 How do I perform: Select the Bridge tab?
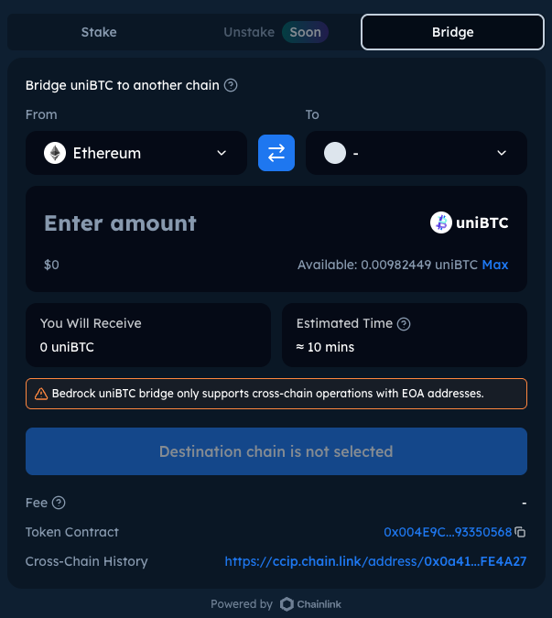point(452,32)
